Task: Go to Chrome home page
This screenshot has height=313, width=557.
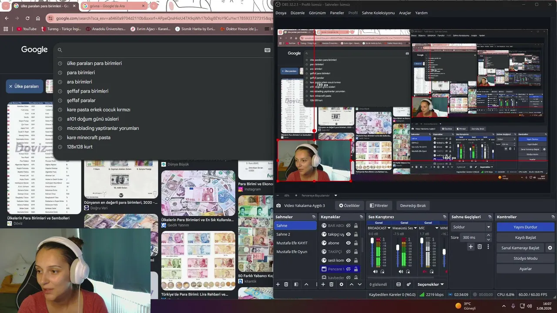Action: (38, 18)
